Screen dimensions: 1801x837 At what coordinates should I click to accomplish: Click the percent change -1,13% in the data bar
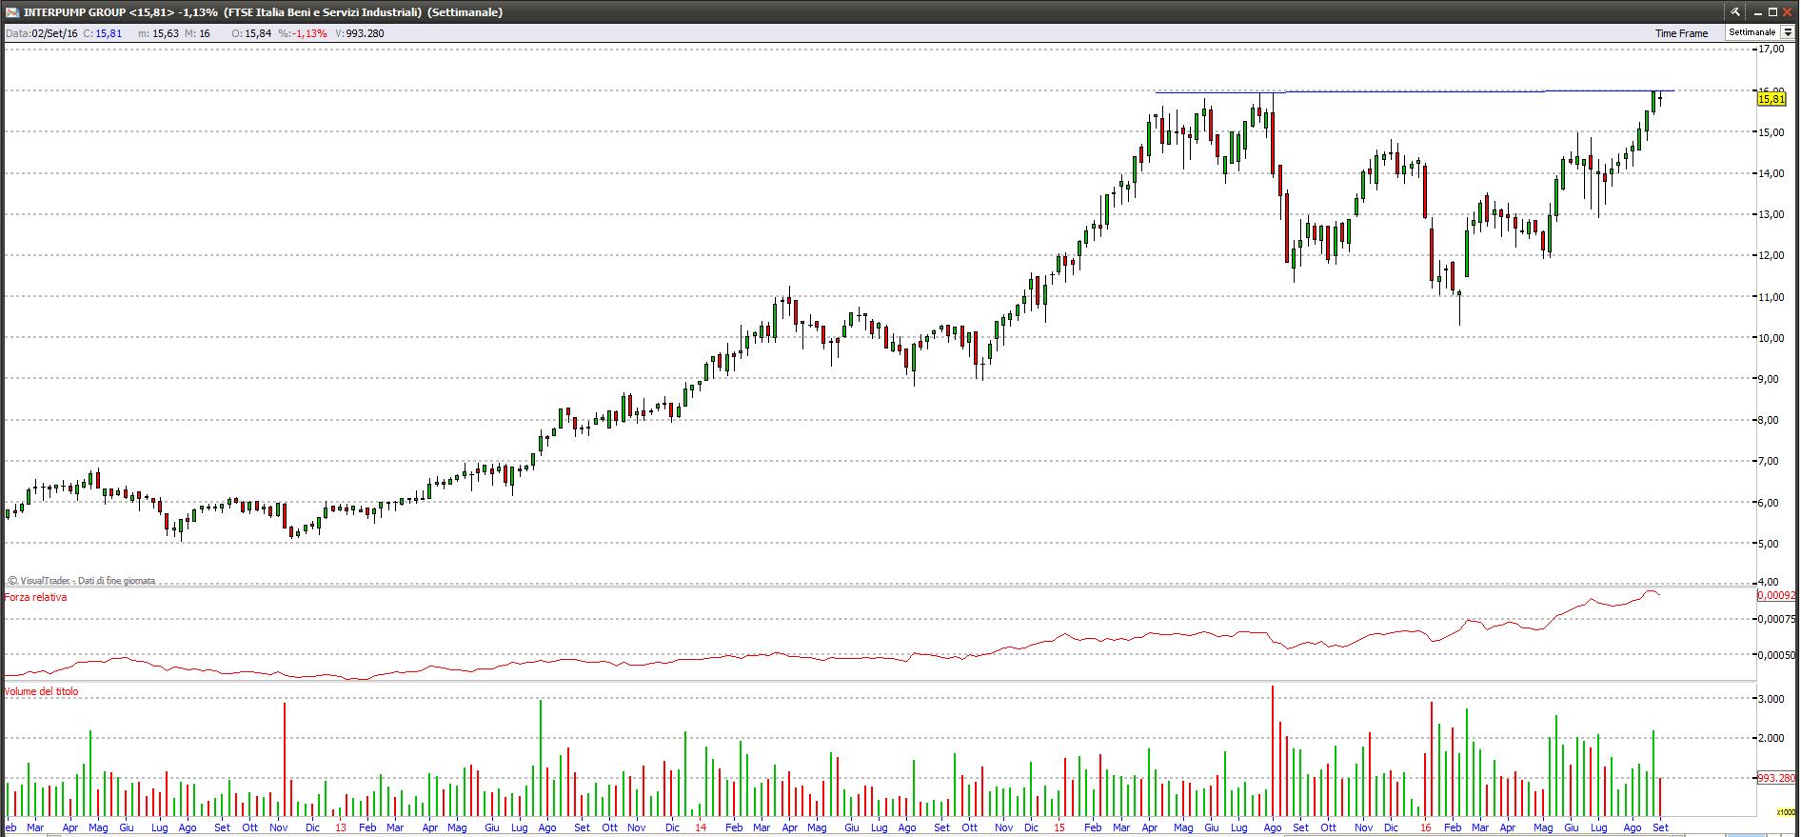pyautogui.click(x=310, y=33)
